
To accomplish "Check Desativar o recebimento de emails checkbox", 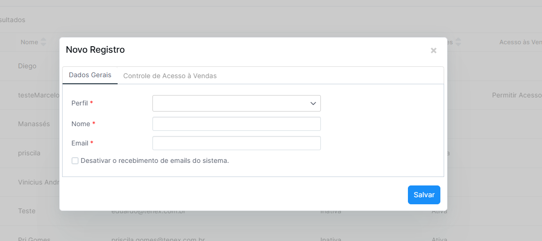I will 75,161.
